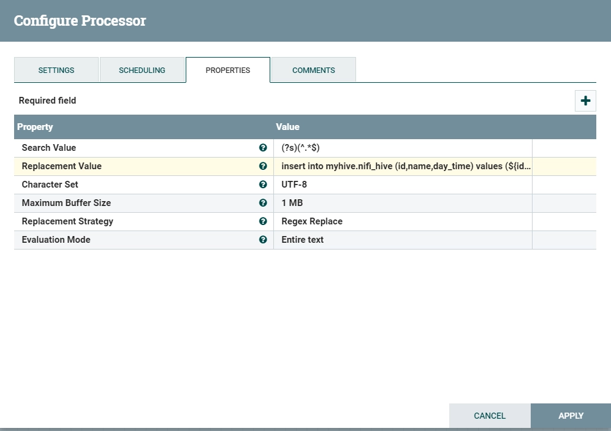Open the Scheduling tab

click(142, 70)
